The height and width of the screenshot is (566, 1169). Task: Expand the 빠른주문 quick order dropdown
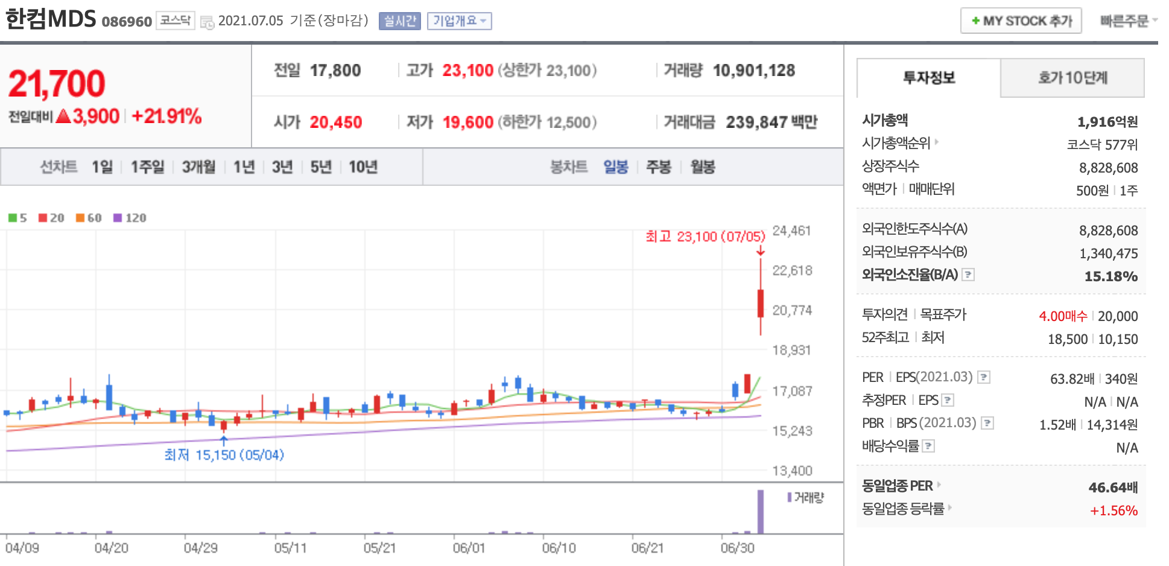[1129, 21]
